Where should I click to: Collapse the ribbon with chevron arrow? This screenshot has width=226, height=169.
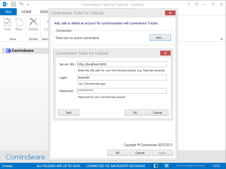click(x=221, y=39)
